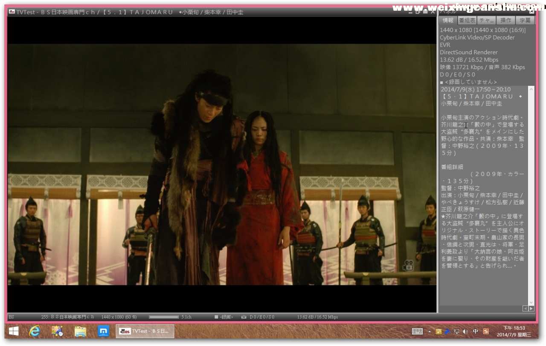Open the 番組表 tab

(x=467, y=20)
